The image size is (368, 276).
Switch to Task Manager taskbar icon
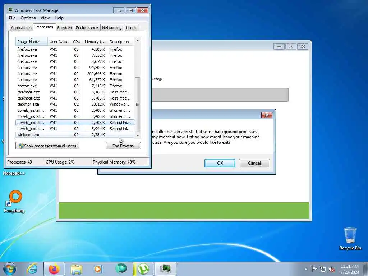pos(165,269)
